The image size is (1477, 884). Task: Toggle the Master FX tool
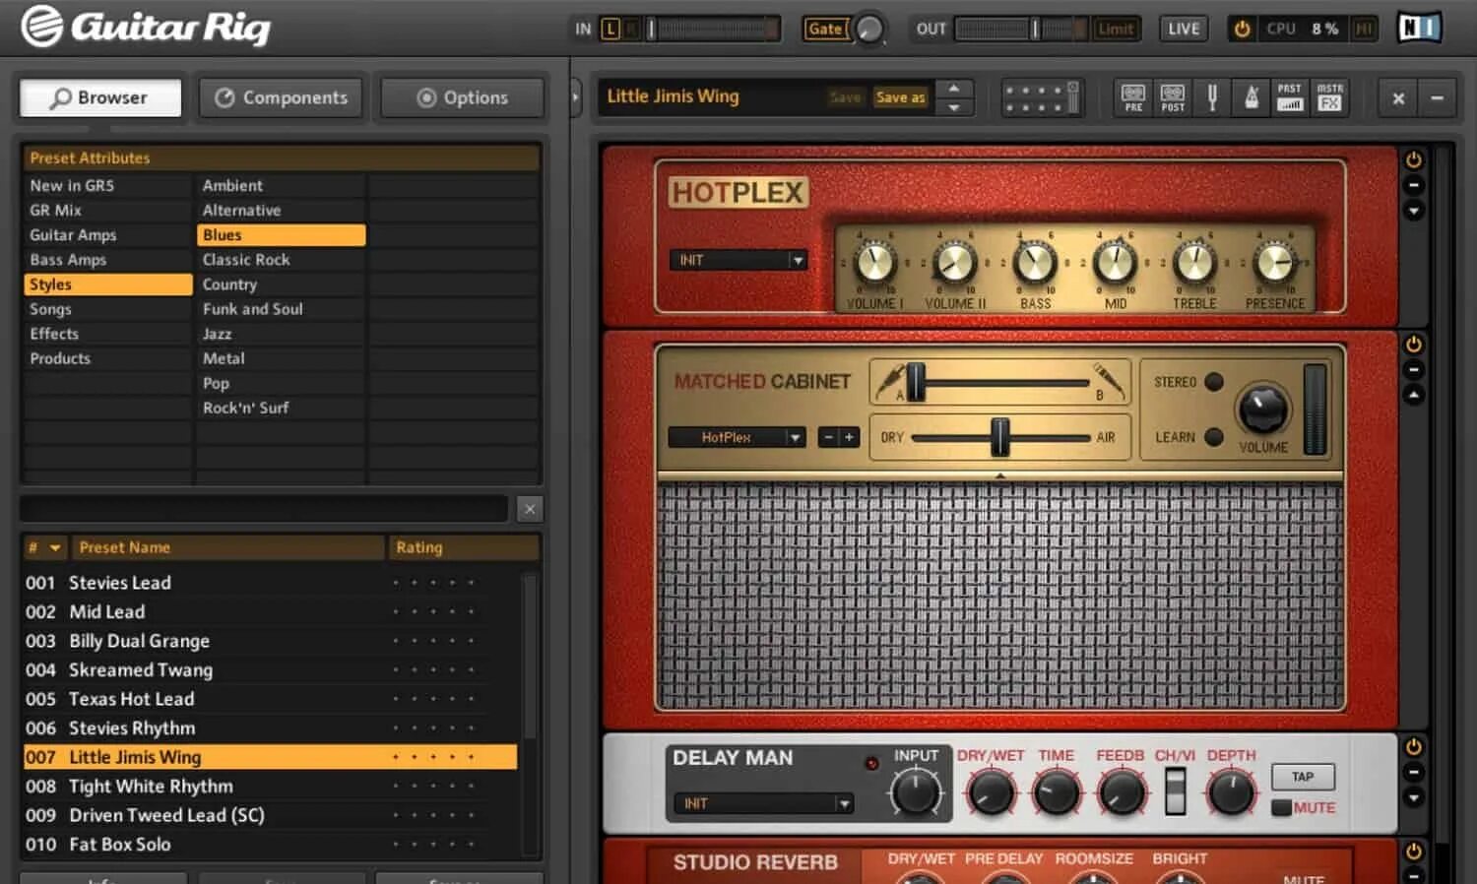coord(1329,97)
